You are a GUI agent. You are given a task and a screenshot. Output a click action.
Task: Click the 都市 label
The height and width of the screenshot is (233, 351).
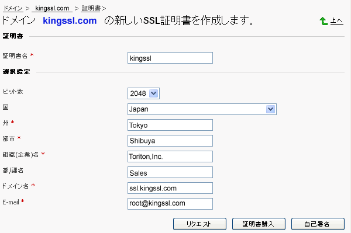9,139
